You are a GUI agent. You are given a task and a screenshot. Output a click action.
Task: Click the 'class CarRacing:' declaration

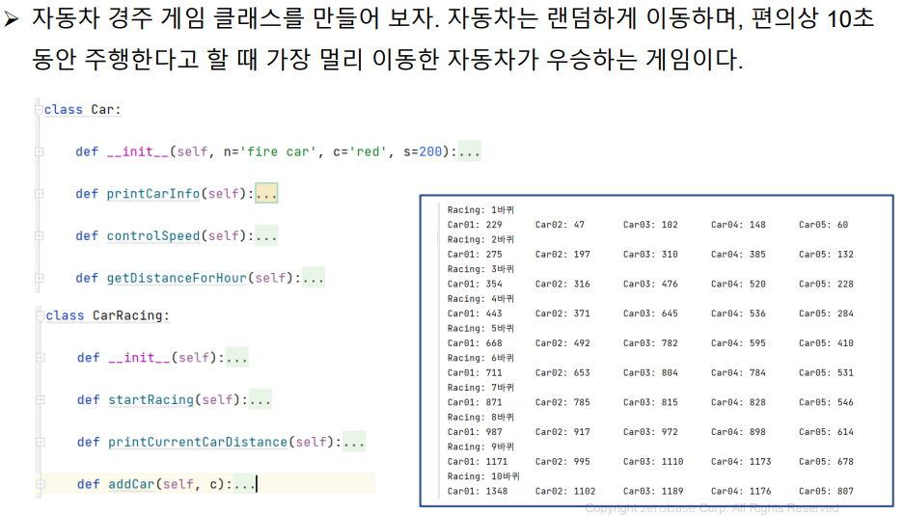(108, 315)
